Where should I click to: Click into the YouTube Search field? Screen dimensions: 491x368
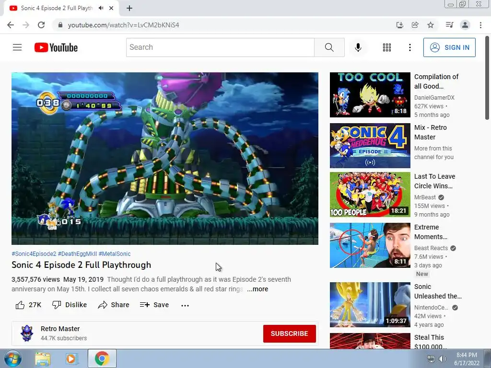pyautogui.click(x=220, y=47)
